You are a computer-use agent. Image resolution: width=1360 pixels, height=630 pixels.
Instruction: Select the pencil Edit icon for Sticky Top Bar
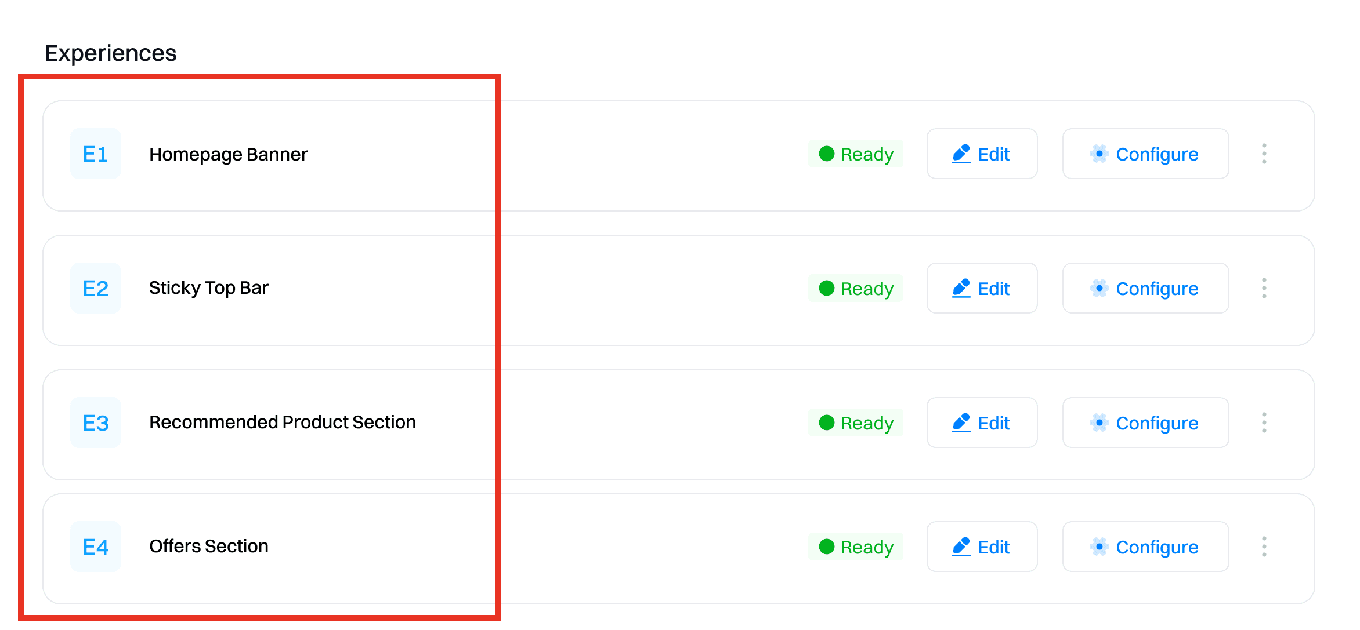tap(961, 288)
